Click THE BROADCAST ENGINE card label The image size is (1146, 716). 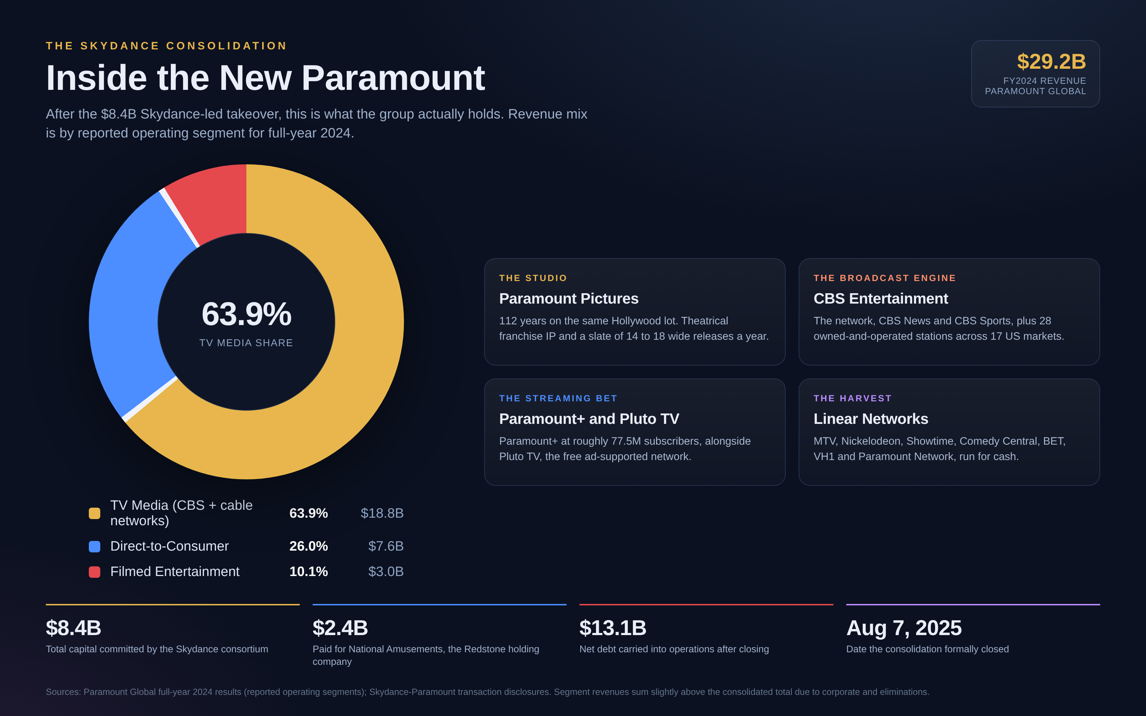point(885,278)
